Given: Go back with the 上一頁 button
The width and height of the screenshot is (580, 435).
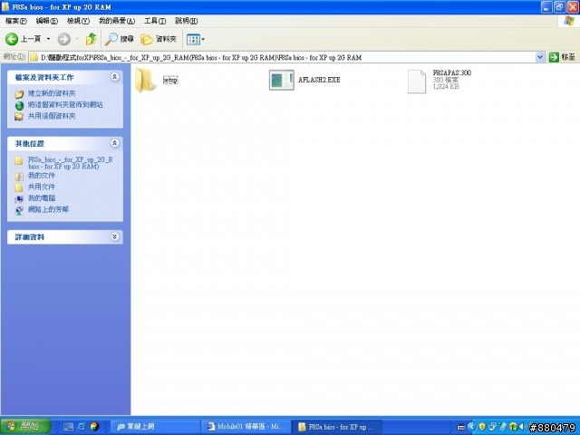Looking at the screenshot, I should (x=23, y=39).
